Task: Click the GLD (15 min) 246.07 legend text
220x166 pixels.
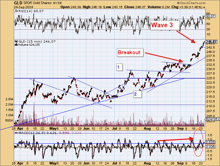Action: (37, 41)
